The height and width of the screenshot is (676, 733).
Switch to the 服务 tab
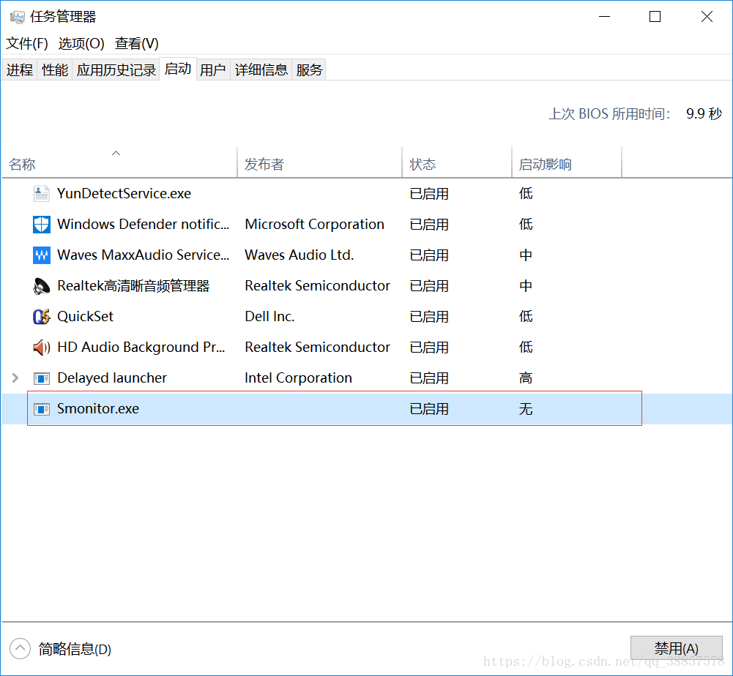[x=309, y=70]
